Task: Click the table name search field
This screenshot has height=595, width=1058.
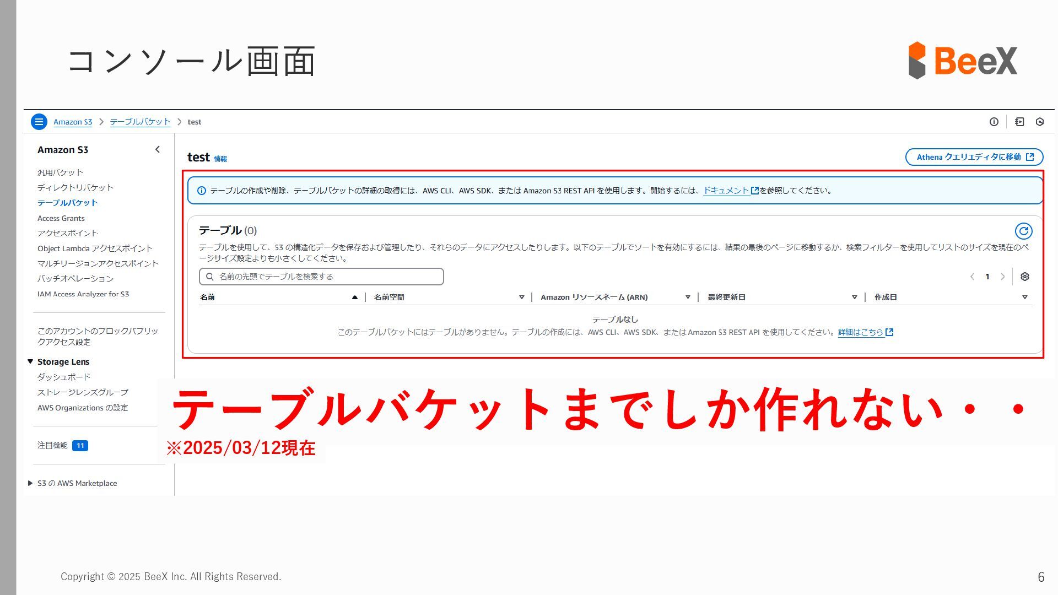Action: click(x=321, y=277)
